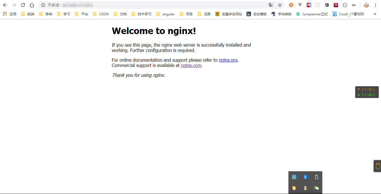Open the 学习 bookmark folder

pyautogui.click(x=64, y=14)
